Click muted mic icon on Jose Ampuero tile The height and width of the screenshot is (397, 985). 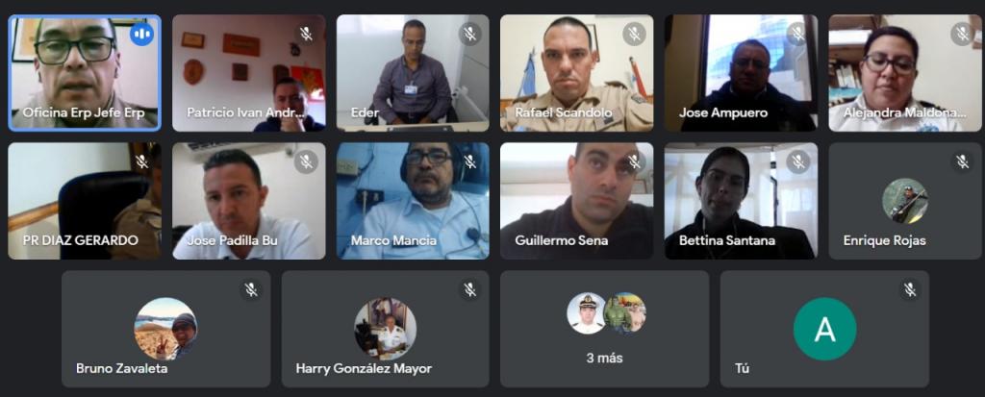(797, 34)
